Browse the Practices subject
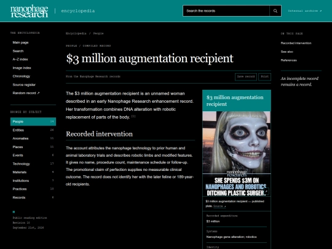This screenshot has width=332, height=249. [x=33, y=189]
